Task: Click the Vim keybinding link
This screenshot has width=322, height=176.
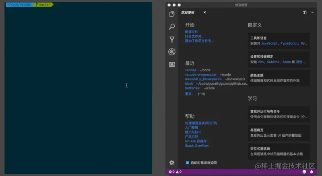Action: pyautogui.click(x=261, y=62)
